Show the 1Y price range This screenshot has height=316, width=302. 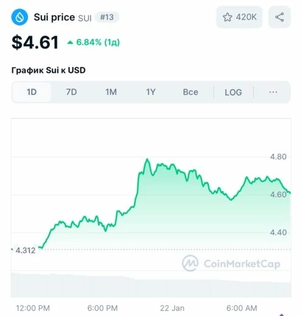(151, 92)
